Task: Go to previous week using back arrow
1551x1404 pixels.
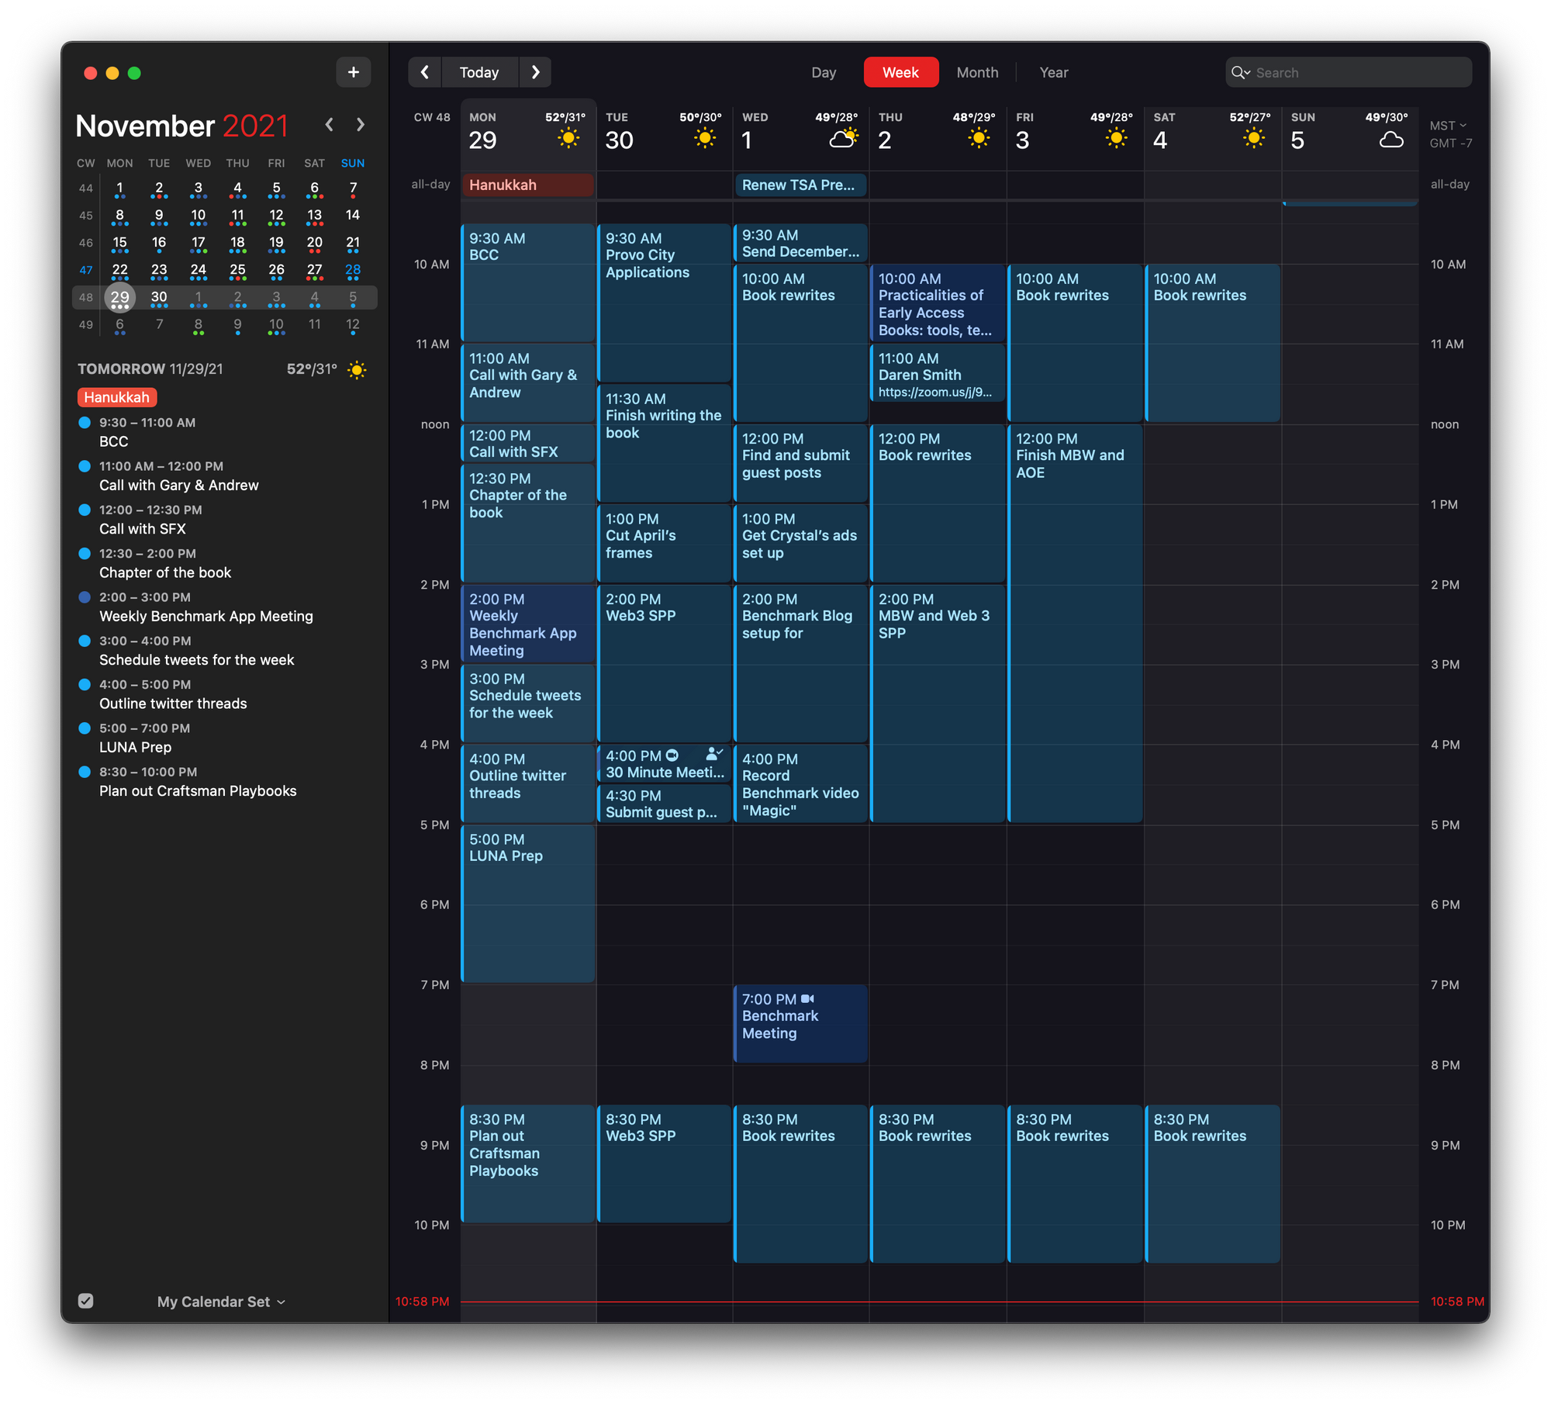Action: coord(424,72)
